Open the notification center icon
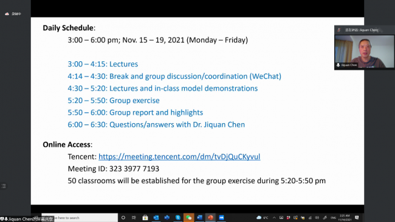This screenshot has width=395, height=222. pyautogui.click(x=357, y=218)
